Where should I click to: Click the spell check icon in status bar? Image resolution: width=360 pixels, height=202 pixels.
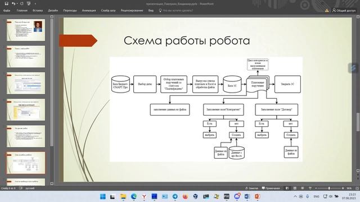[x=21, y=189]
